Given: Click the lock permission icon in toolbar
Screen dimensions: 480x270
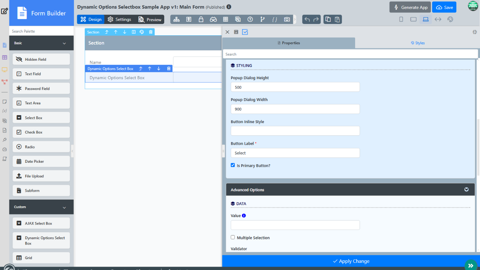Looking at the screenshot, I should click(x=201, y=19).
